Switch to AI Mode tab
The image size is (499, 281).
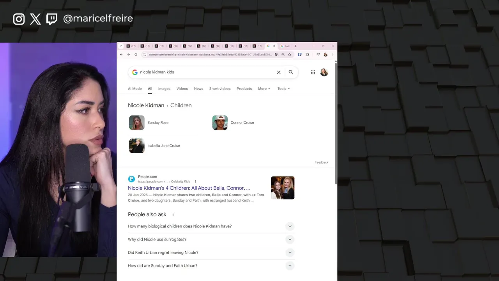[135, 89]
